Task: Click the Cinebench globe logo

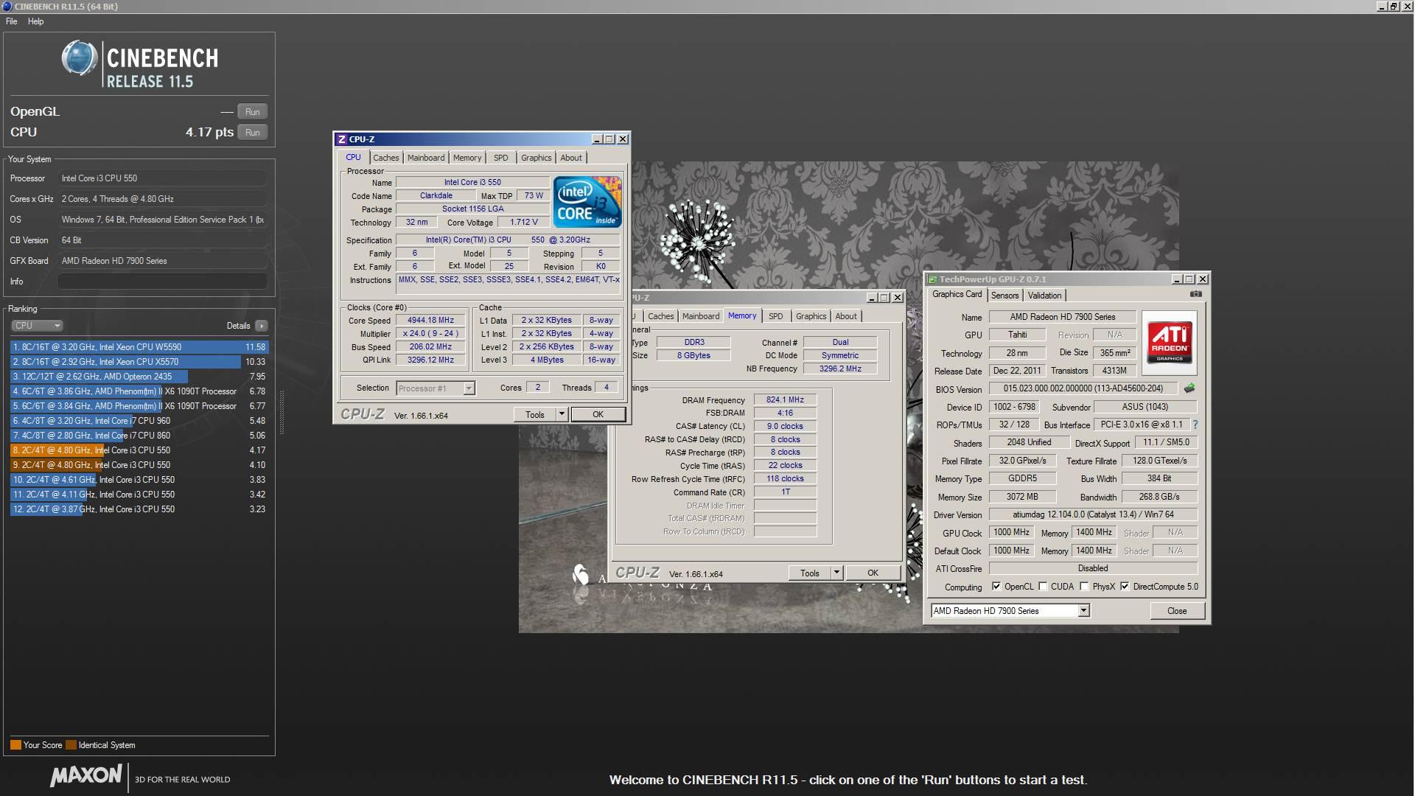Action: coord(80,58)
